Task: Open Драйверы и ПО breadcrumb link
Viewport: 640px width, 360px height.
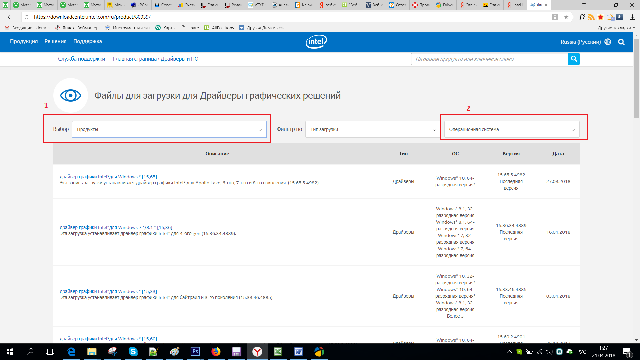Action: pyautogui.click(x=179, y=59)
